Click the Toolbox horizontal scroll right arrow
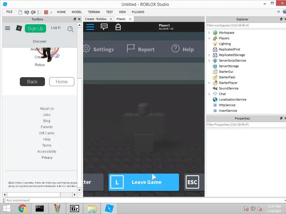286x214 pixels. 74,194
